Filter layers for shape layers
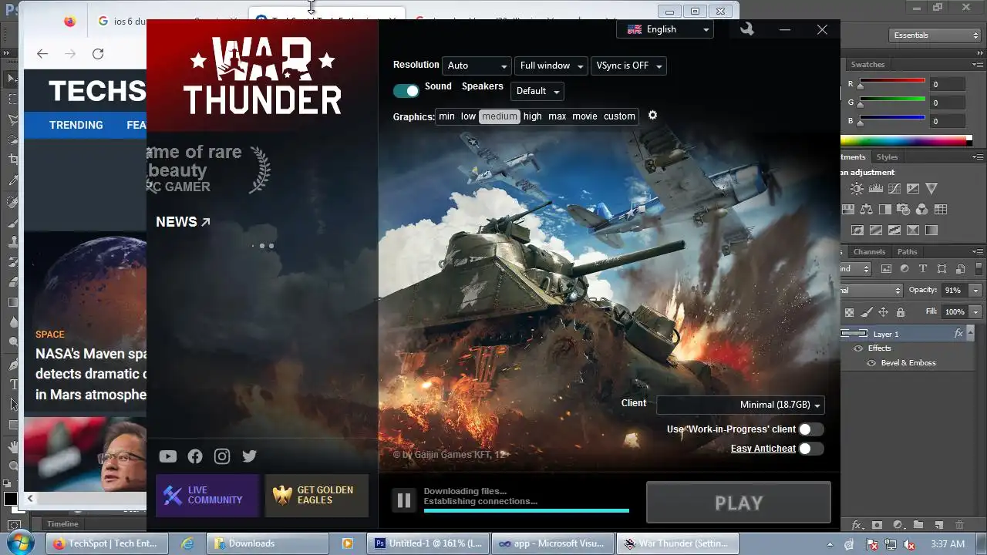 point(942,269)
